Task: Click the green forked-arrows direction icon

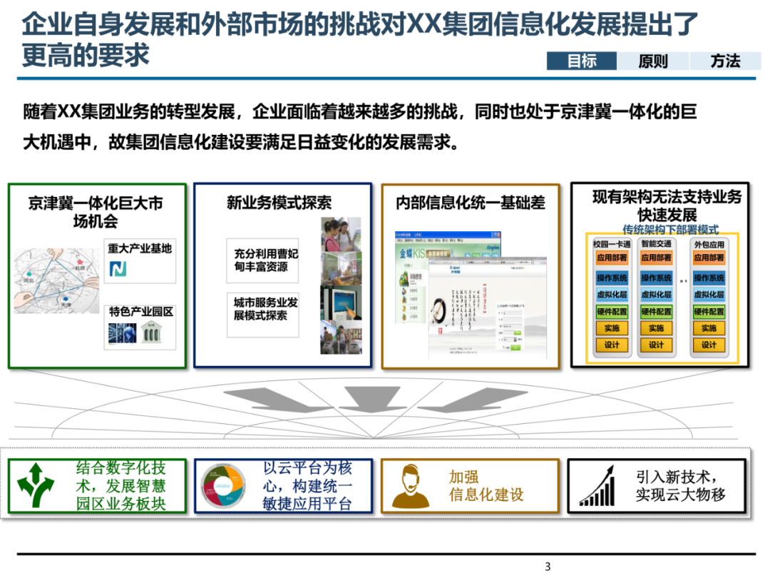Action: point(36,486)
